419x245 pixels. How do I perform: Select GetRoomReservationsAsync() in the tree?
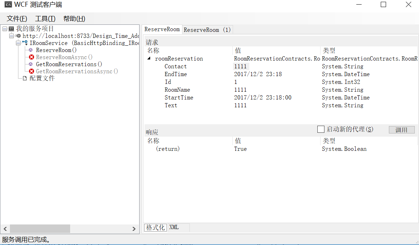(x=77, y=71)
